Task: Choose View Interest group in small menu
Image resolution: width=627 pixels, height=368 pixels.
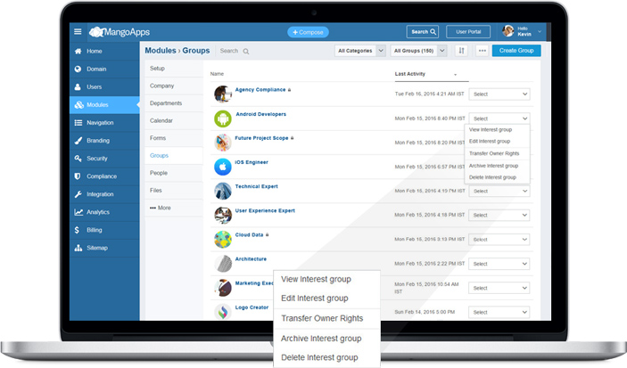Action: pyautogui.click(x=491, y=129)
